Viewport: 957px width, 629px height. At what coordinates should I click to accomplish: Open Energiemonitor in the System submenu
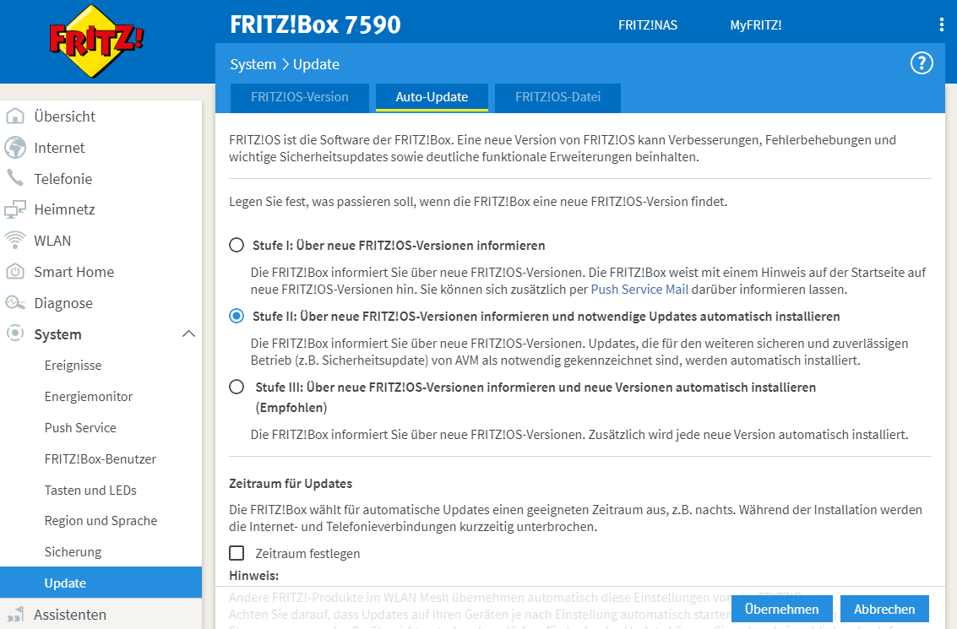click(89, 397)
